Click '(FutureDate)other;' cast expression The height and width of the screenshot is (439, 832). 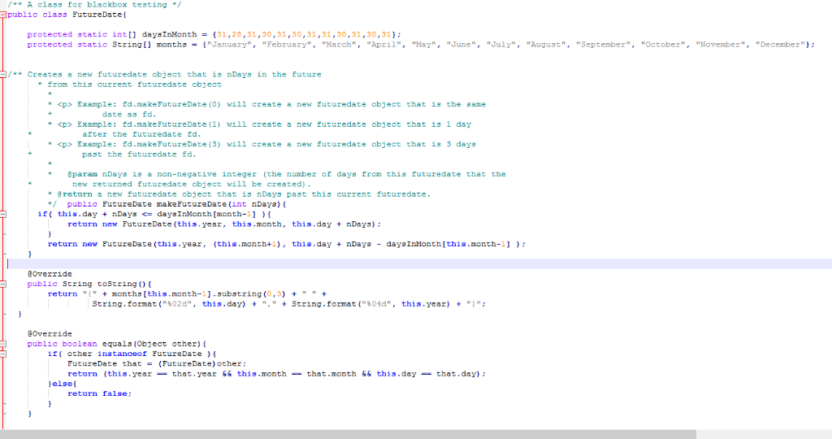pos(202,364)
